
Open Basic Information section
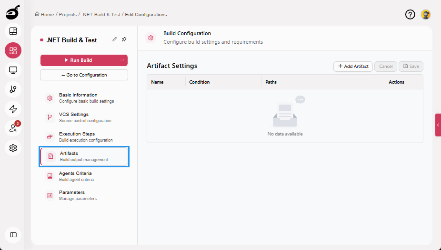(x=84, y=98)
